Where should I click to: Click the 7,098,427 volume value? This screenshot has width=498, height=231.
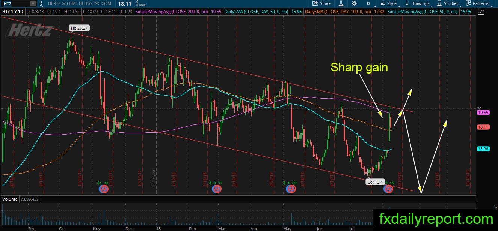(x=29, y=199)
